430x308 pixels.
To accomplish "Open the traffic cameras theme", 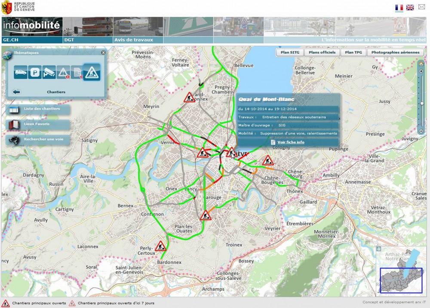I will (x=49, y=73).
